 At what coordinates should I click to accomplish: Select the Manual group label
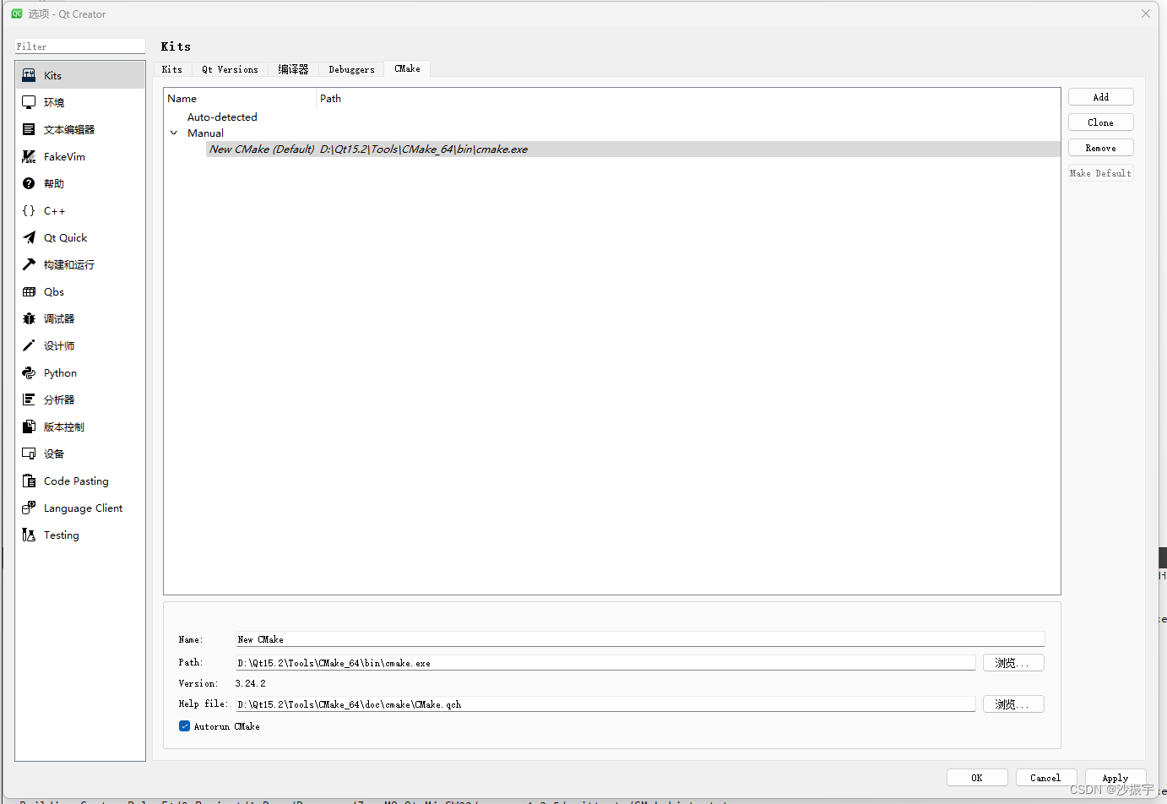click(x=205, y=133)
